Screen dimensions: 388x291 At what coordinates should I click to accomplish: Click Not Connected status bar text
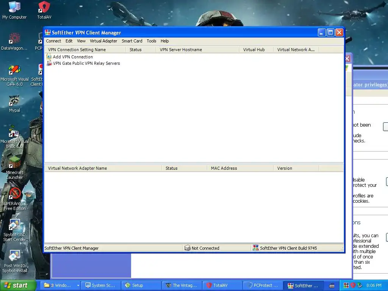205,248
